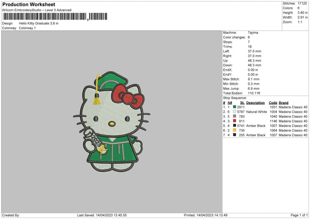
Task: Select the Natural White swatch in stop 2
Action: 235,111
